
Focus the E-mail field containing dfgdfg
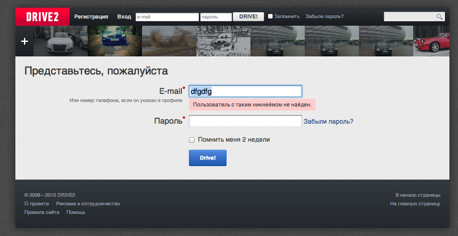245,91
